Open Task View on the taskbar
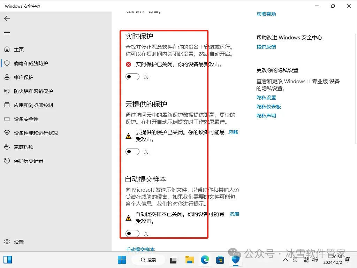Image resolution: width=357 pixels, height=268 pixels. (174, 260)
